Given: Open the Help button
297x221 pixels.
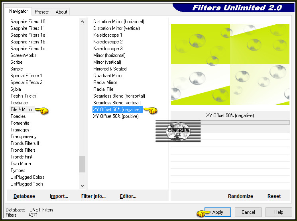Looking at the screenshot, I should tap(279, 212).
